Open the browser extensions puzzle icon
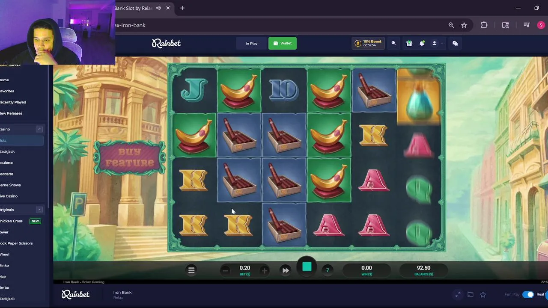Viewport: 548px width, 308px height. (484, 25)
